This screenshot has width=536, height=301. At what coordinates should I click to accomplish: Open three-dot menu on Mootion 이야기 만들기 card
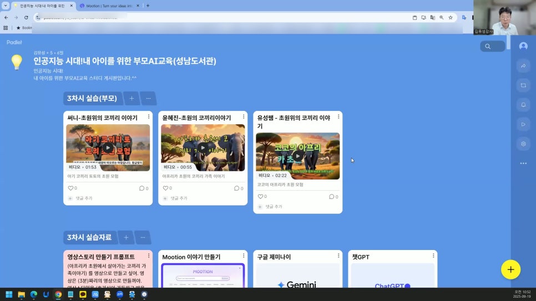point(244,256)
